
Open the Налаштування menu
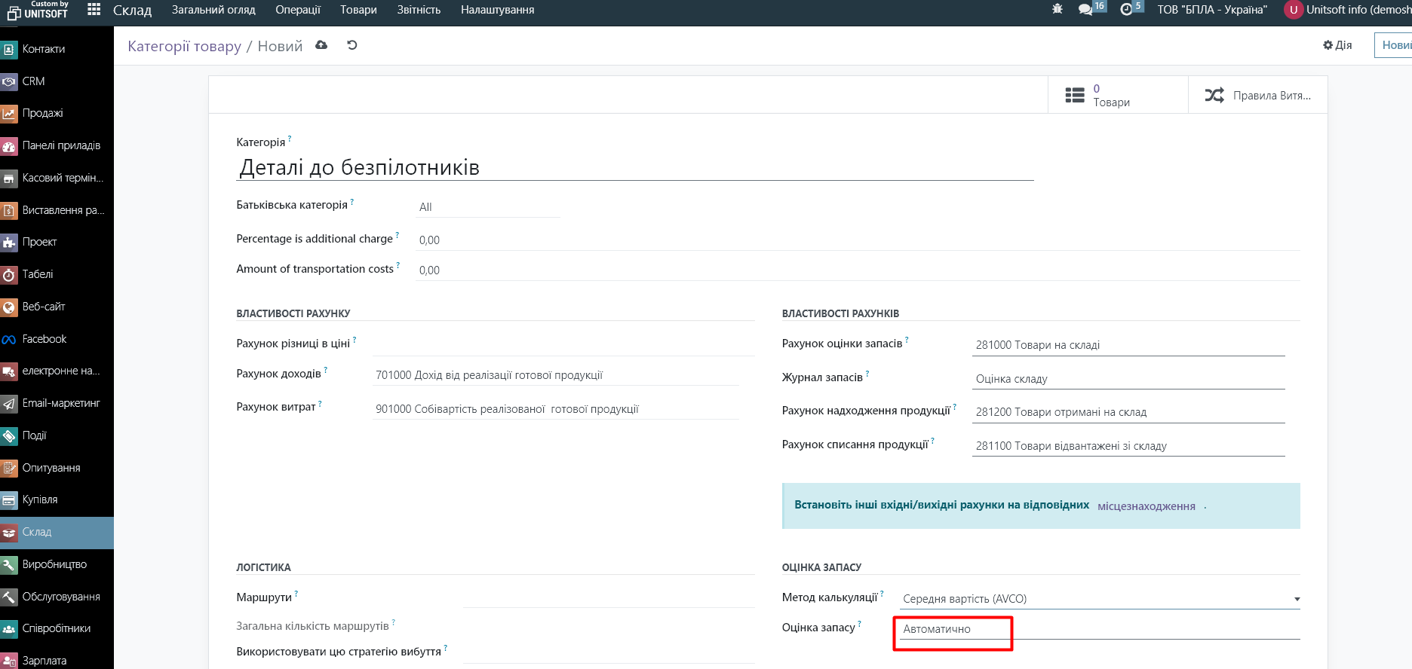[x=497, y=10]
